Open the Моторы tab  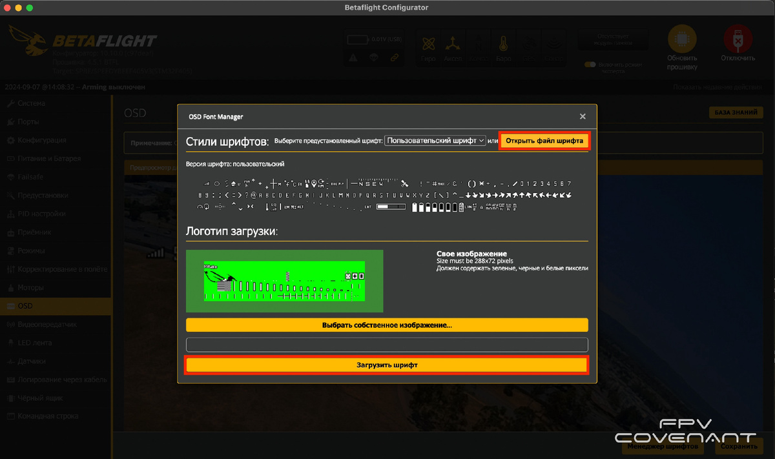[x=56, y=287]
